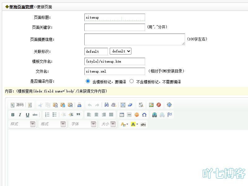Click the Cut scissors icon

coord(41,105)
